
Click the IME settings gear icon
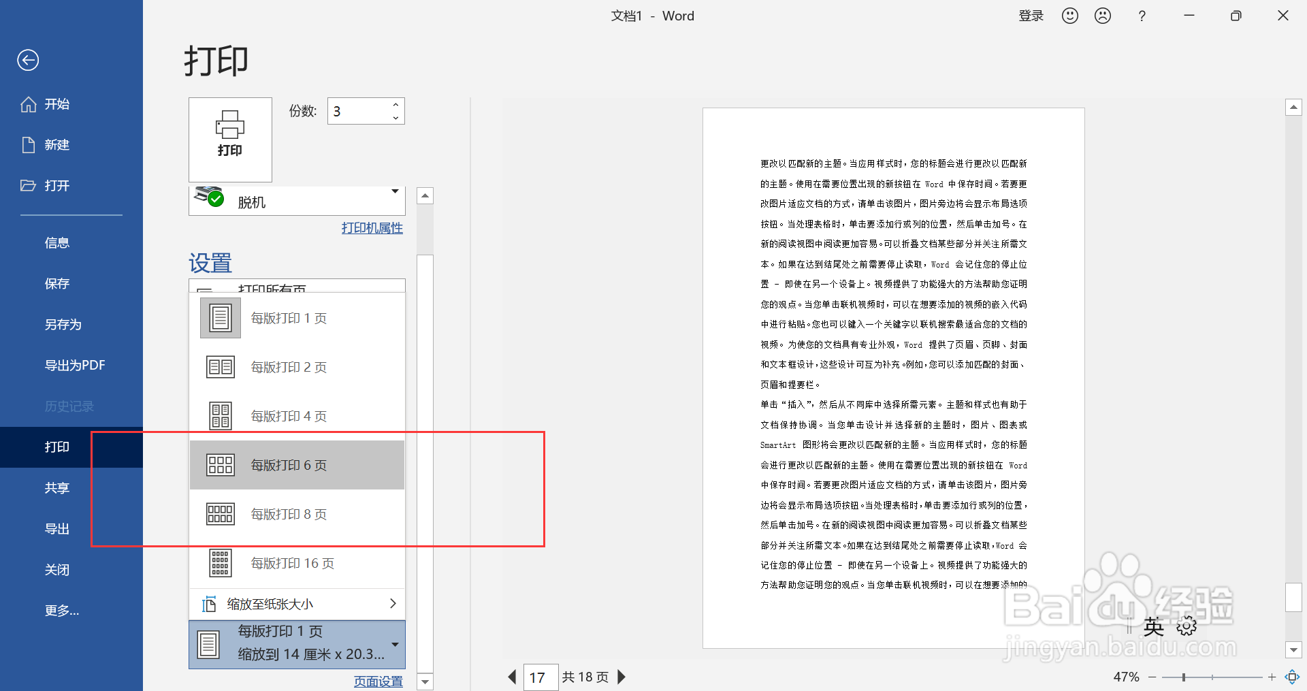coord(1187,626)
